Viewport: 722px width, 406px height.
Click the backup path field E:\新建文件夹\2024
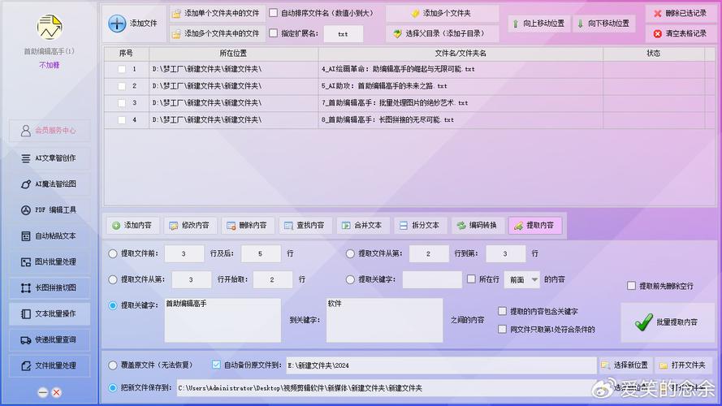[441, 365]
